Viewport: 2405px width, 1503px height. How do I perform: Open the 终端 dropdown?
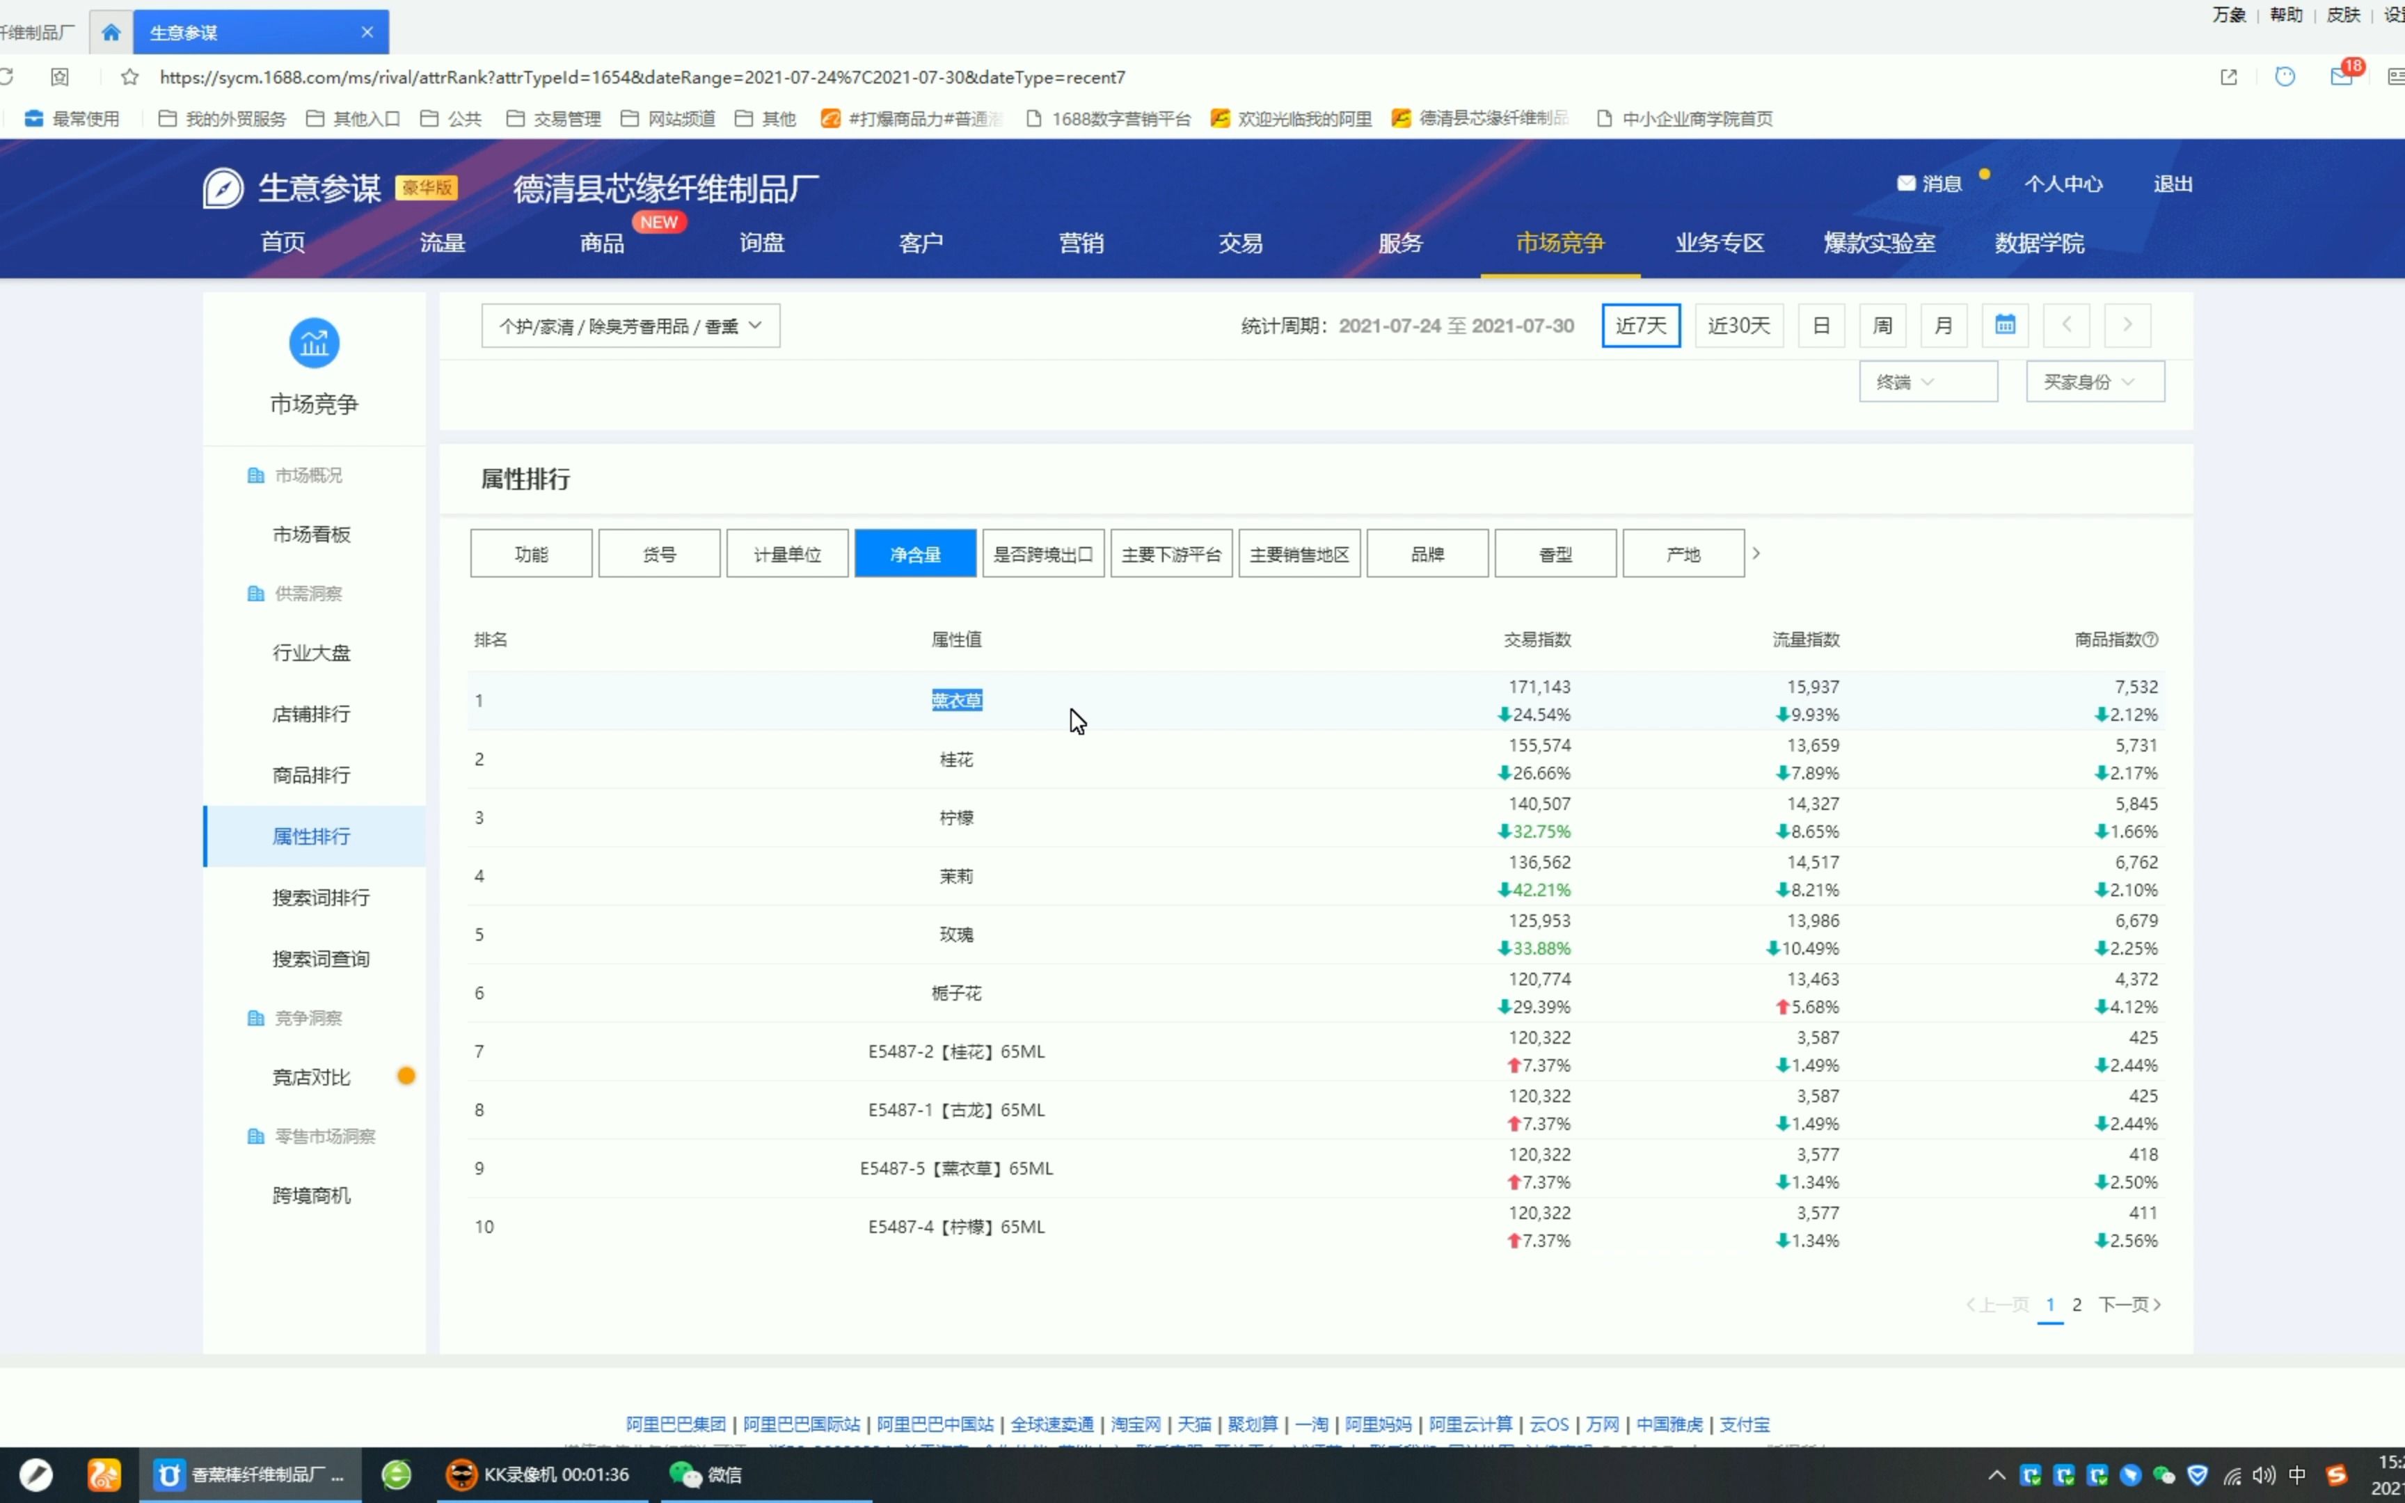(1928, 382)
